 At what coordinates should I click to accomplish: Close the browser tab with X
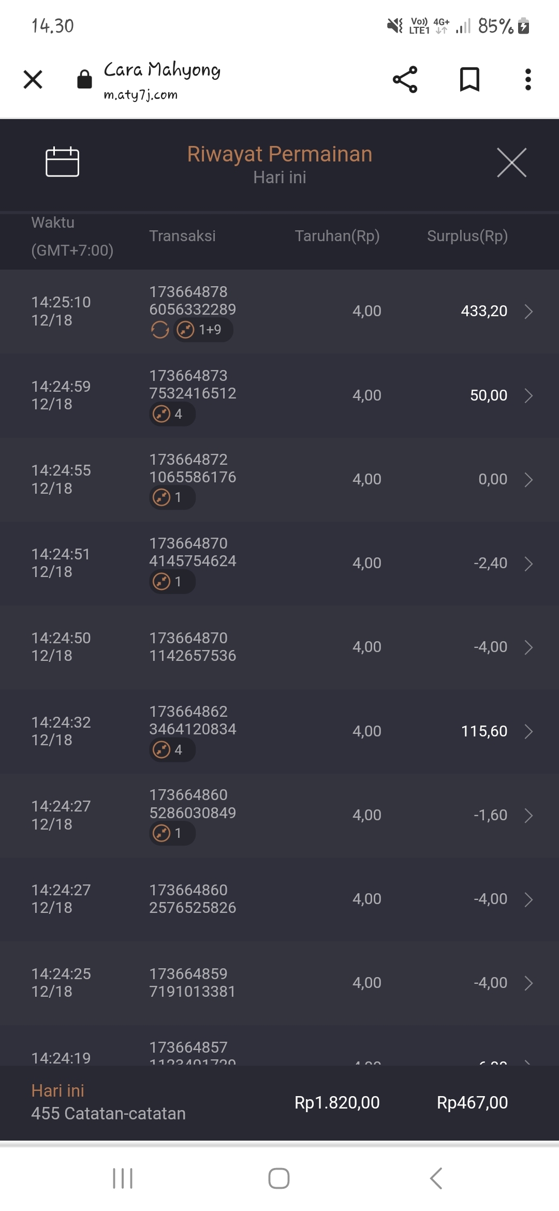33,80
